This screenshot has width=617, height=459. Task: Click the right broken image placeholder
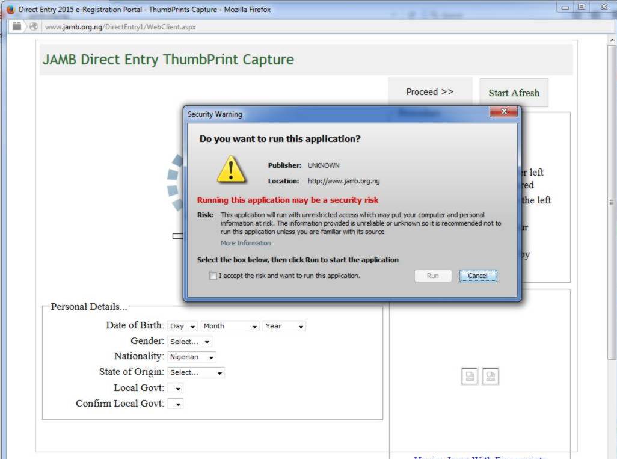(x=490, y=377)
